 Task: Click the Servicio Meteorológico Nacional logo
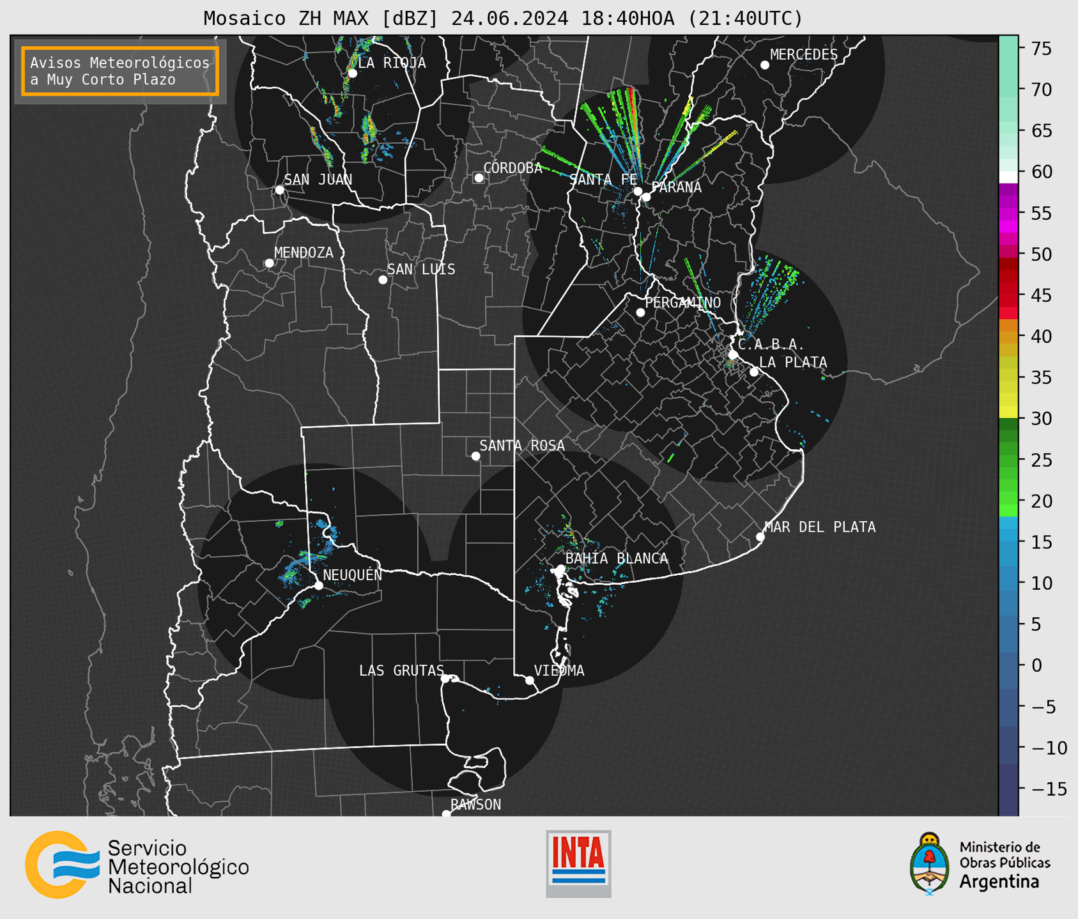pos(137,865)
